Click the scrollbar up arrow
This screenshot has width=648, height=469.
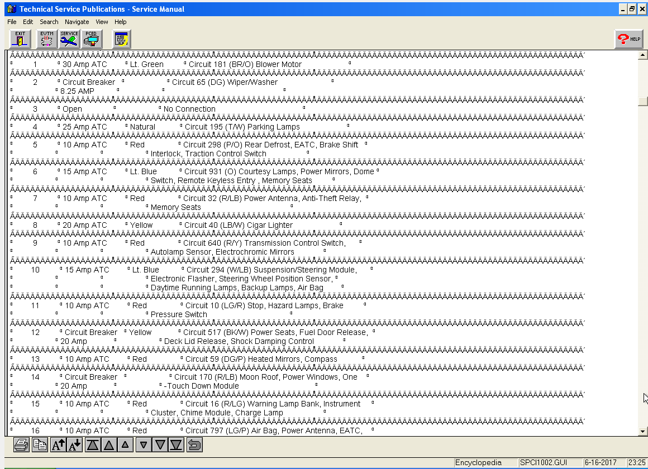click(x=642, y=55)
